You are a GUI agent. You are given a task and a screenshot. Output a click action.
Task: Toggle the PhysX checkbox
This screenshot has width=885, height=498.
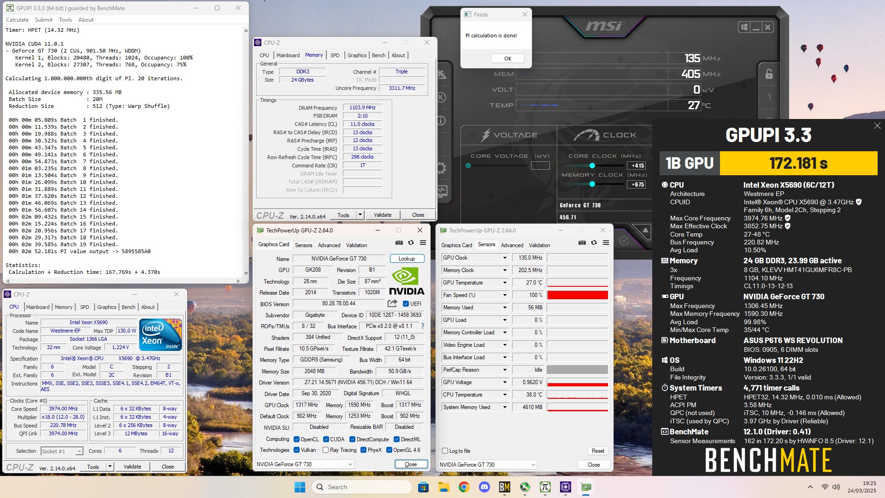363,450
